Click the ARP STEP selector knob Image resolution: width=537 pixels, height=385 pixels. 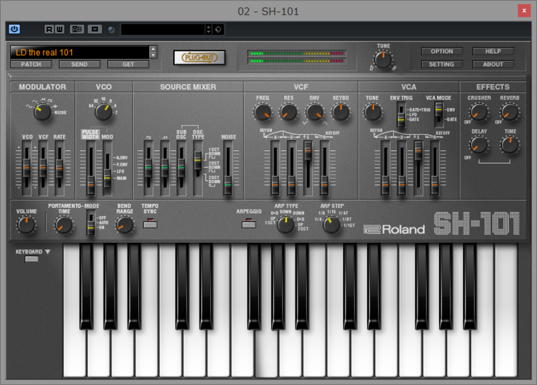(331, 225)
